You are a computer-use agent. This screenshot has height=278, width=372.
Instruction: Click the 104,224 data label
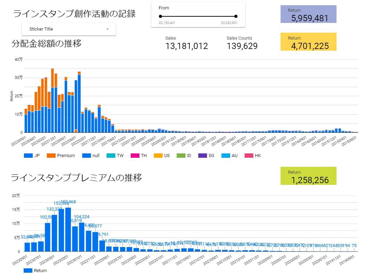pyautogui.click(x=82, y=217)
